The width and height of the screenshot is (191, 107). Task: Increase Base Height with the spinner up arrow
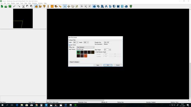110,49
